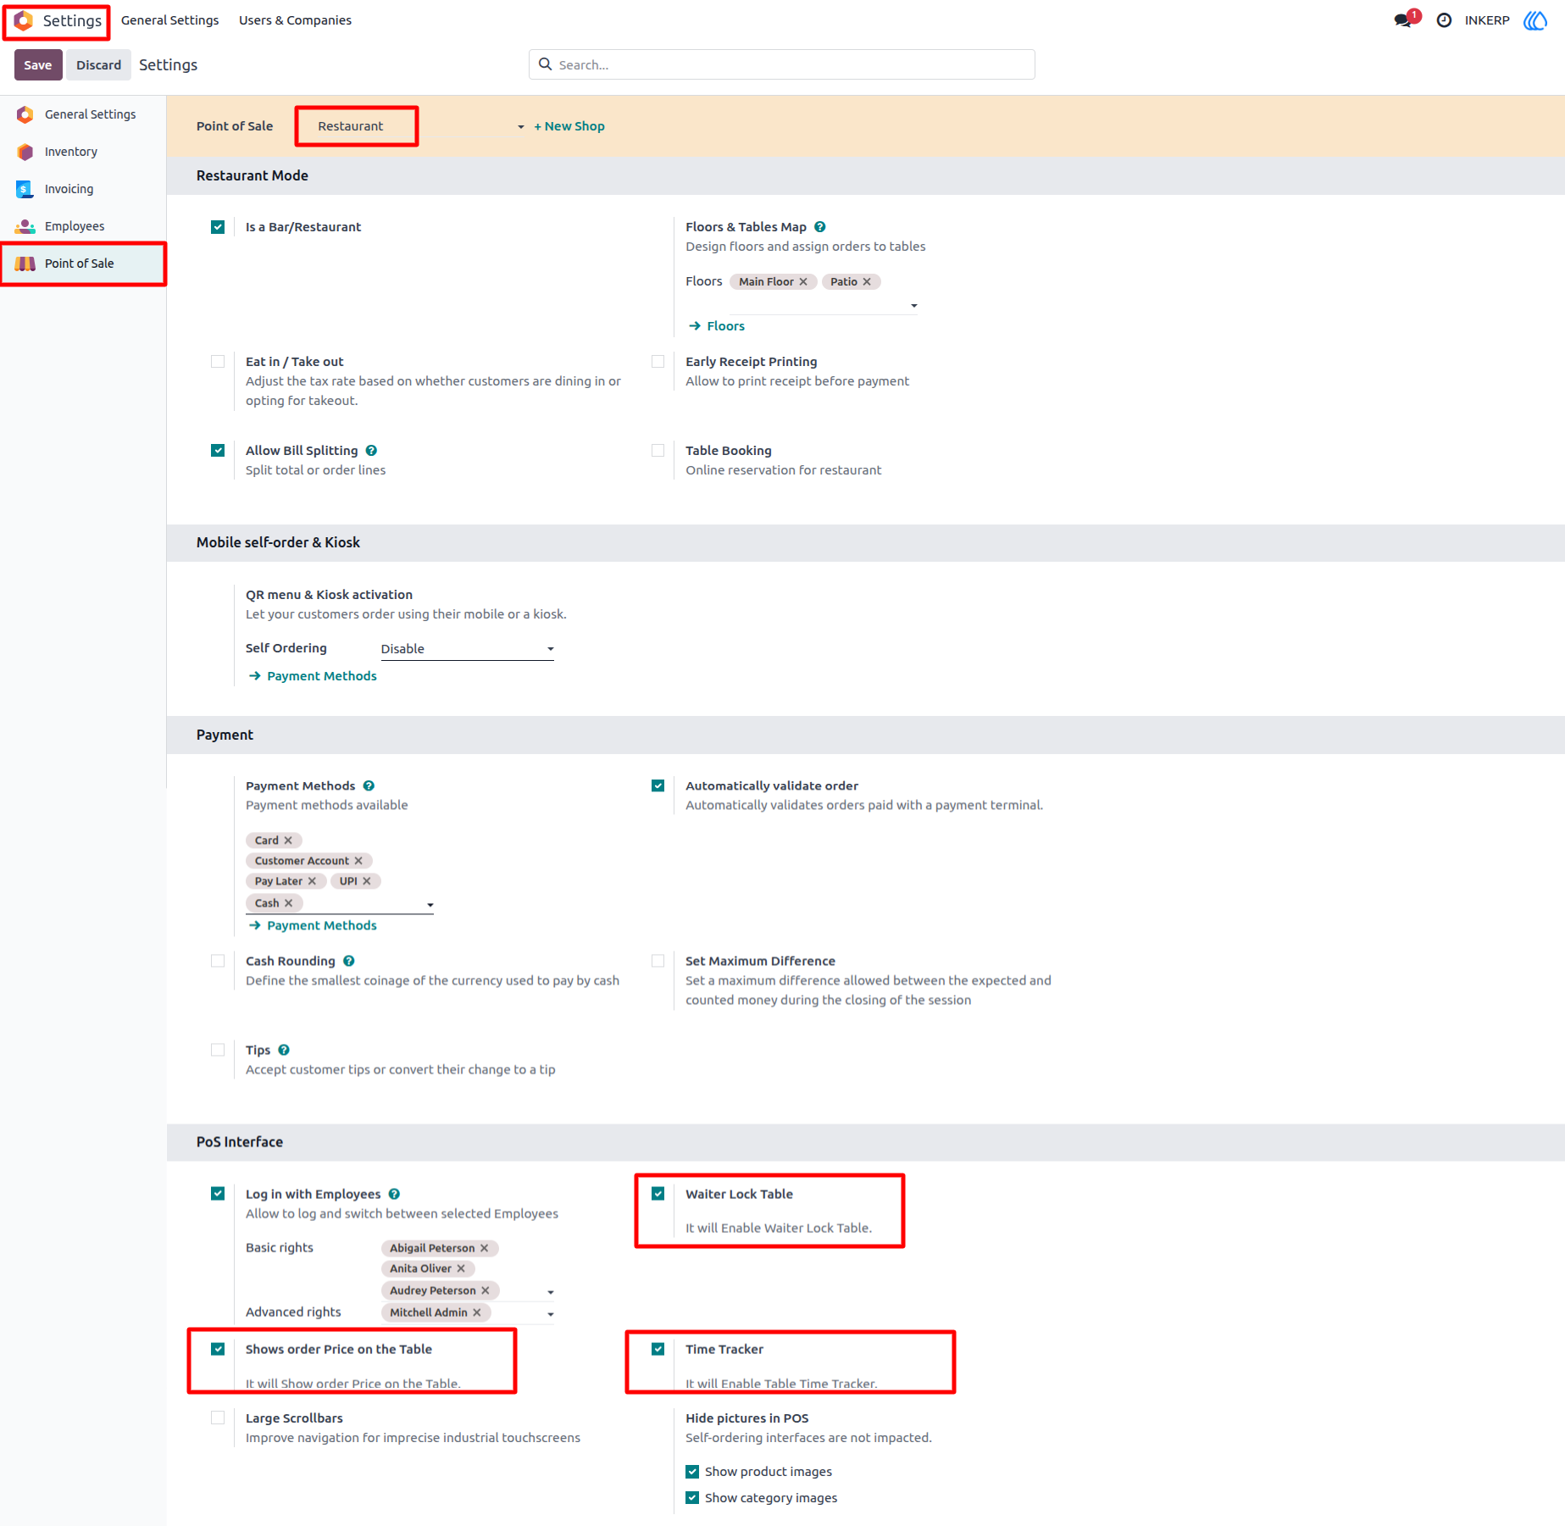Click the Tips help icon

284,1050
